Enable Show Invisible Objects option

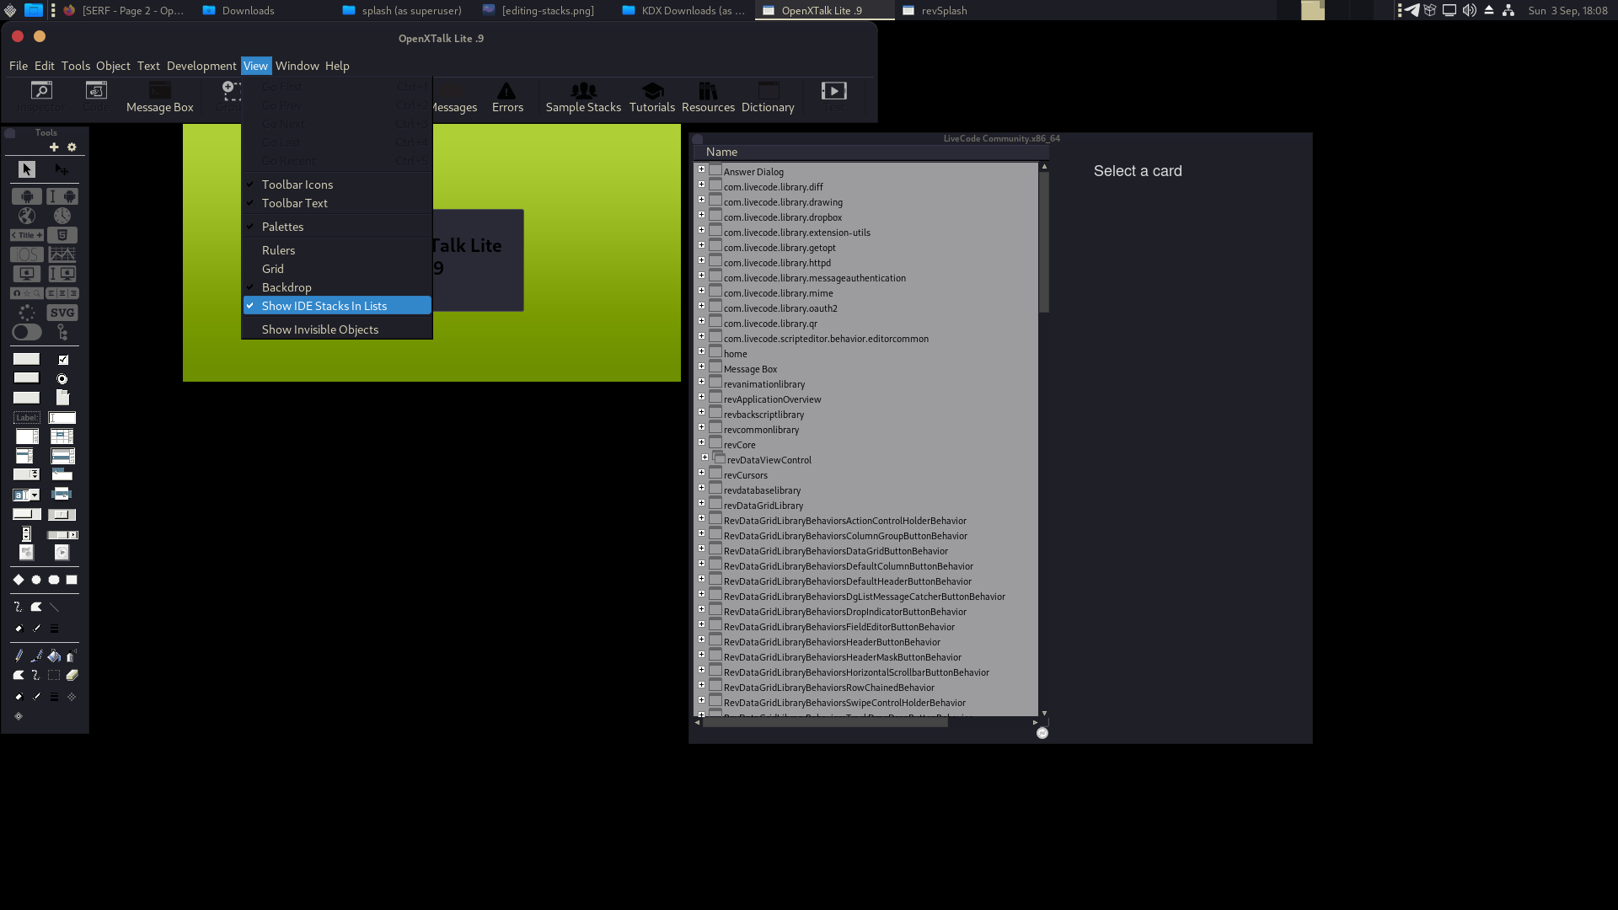click(337, 329)
